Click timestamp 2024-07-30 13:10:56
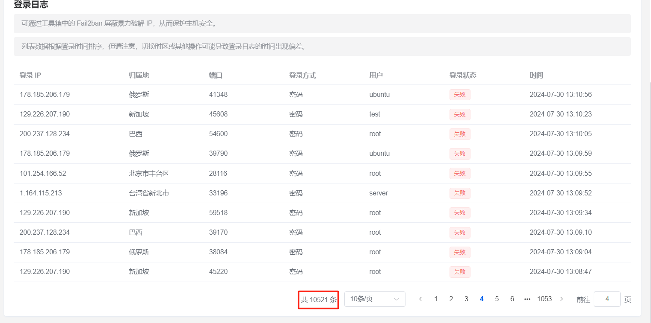The height and width of the screenshot is (323, 651). point(560,95)
